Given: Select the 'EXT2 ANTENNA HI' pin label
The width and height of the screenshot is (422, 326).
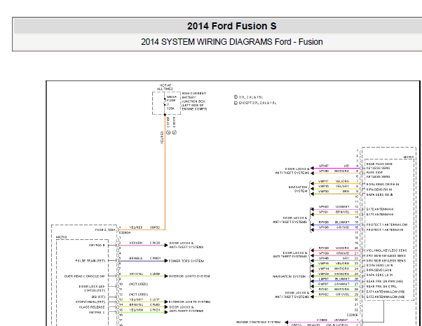Looking at the screenshot, I should (x=380, y=209).
